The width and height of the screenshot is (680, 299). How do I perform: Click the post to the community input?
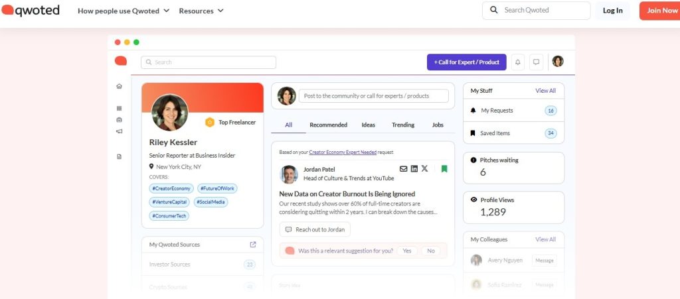pos(373,96)
